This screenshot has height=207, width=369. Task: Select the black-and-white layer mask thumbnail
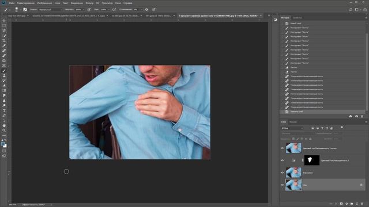click(312, 160)
